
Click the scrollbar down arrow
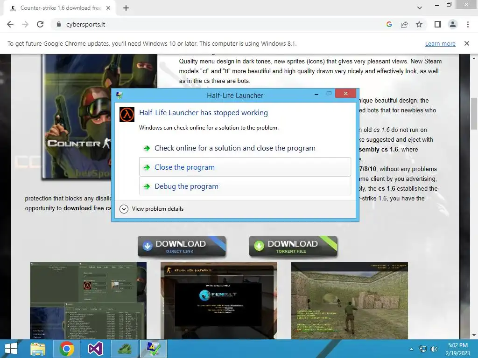[474, 336]
